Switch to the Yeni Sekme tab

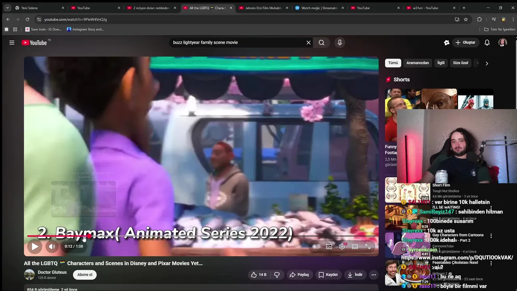coord(39,8)
